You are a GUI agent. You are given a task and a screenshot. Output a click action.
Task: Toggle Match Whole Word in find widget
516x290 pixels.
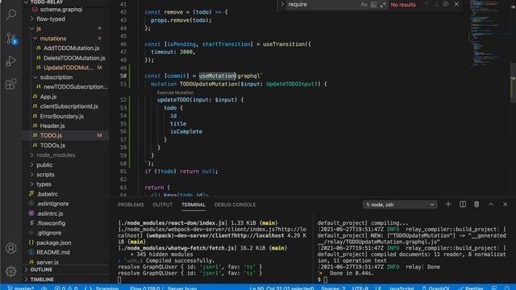[x=373, y=5]
